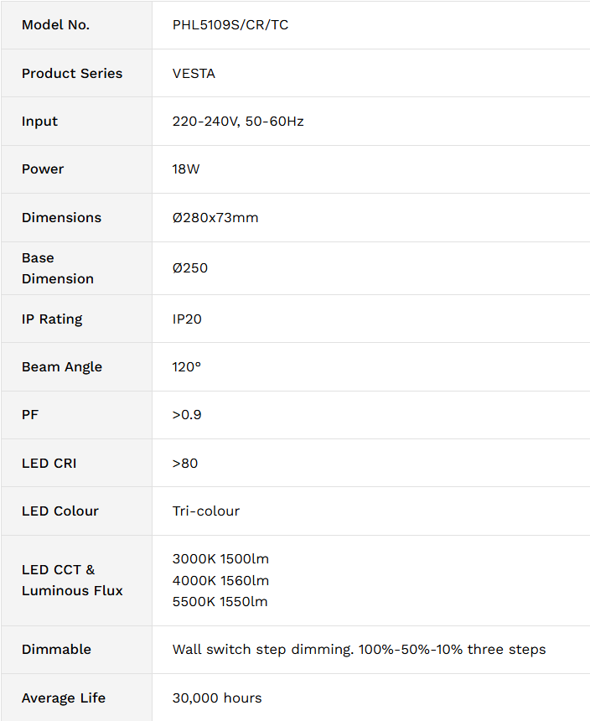Screen dimensions: 590x721
Task: Click the 30,000 hours average life value
Action: [x=217, y=698]
